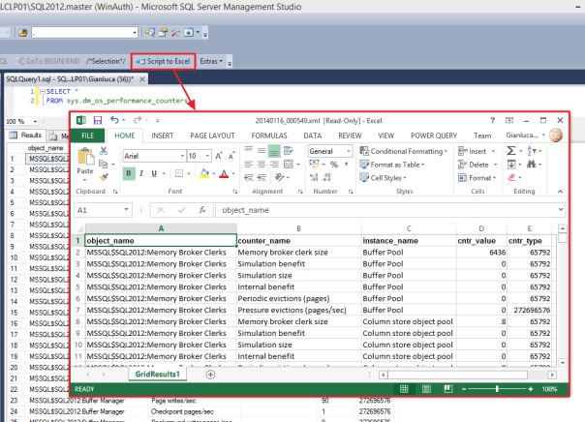Close the SQLQuery1.sql document tab
This screenshot has width=585, height=422.
(142, 79)
